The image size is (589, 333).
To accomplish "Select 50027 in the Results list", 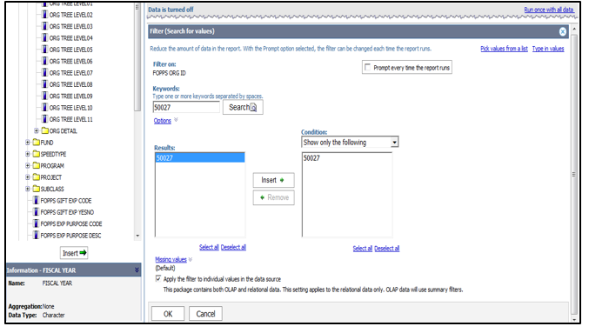I will pos(200,158).
